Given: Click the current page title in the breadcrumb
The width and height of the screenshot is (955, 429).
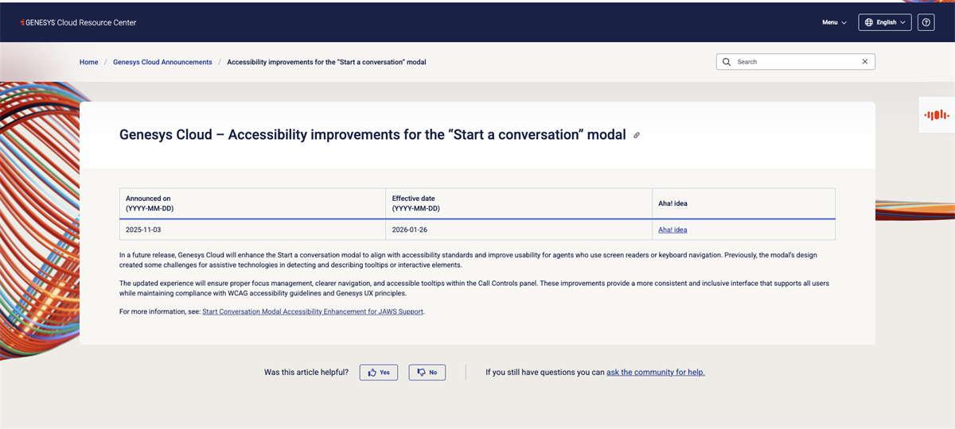Looking at the screenshot, I should pos(326,62).
